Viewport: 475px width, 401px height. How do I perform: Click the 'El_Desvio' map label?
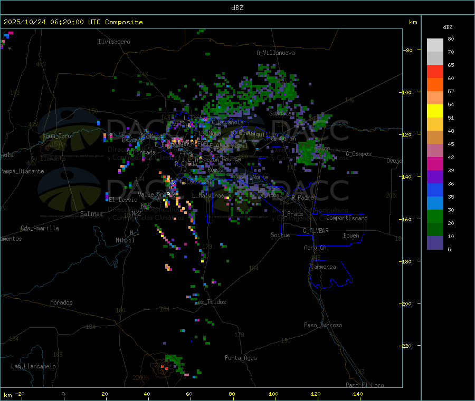pyautogui.click(x=123, y=200)
